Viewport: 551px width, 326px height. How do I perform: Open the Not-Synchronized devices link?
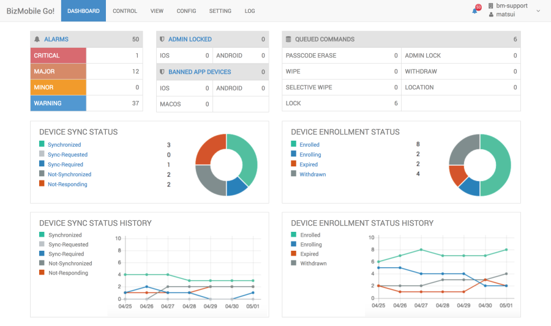[70, 174]
